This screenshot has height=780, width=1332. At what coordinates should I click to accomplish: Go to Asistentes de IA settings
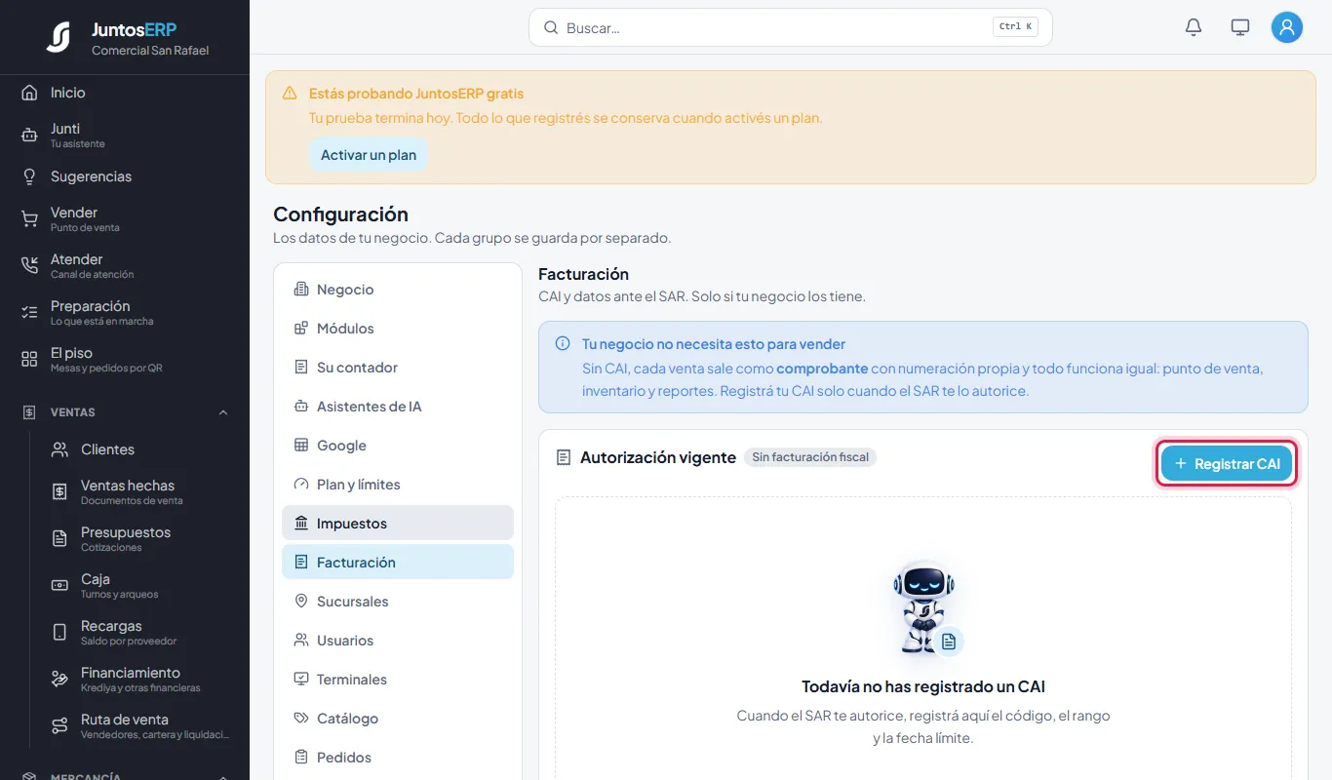coord(398,407)
